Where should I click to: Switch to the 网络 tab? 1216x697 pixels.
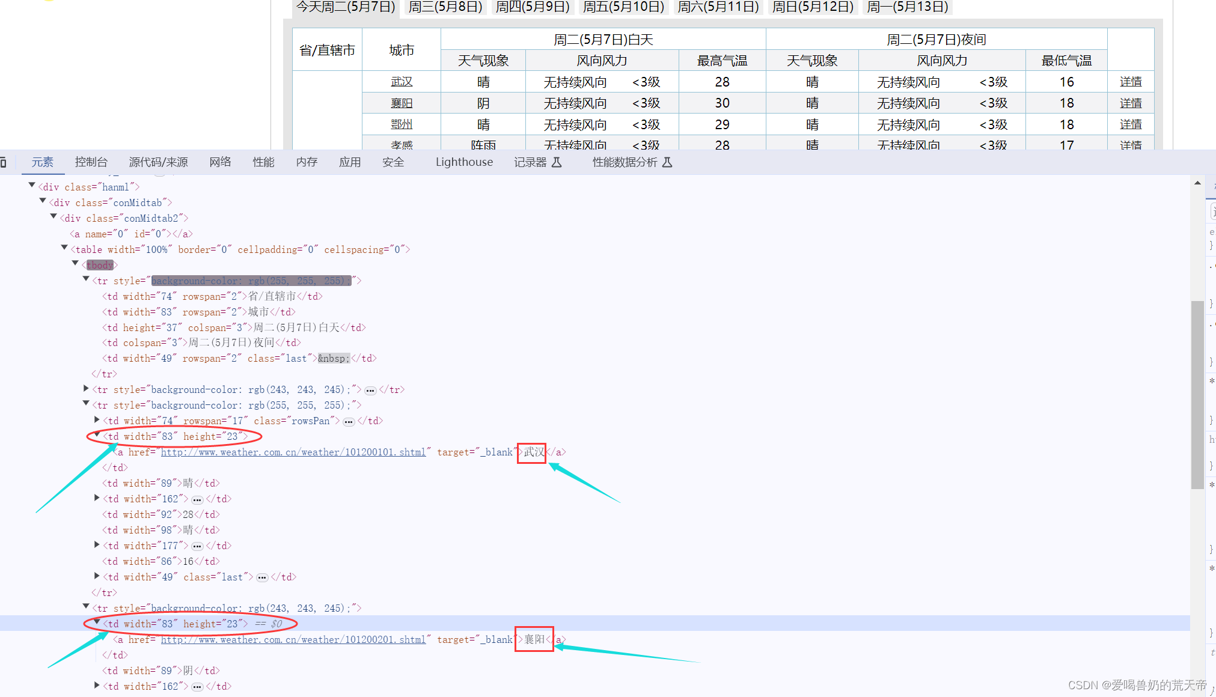click(221, 162)
